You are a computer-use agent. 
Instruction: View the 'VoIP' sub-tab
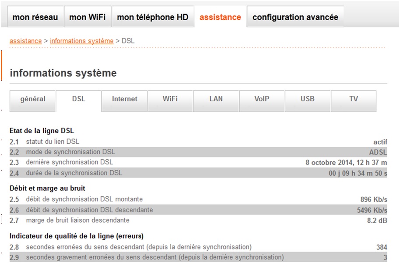[262, 99]
